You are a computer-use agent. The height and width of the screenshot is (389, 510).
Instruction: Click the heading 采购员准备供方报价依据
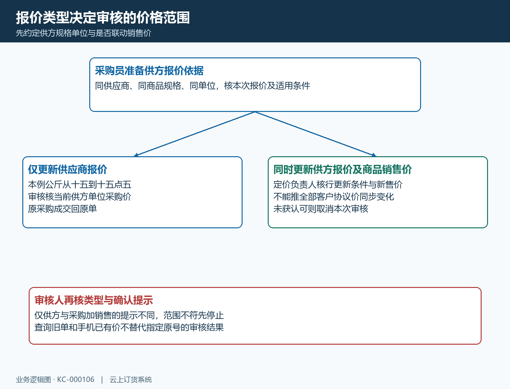click(x=149, y=70)
